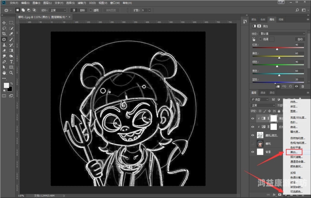Click the 自动 button in Properties
Screen dimensions: 311x198
click(299, 39)
